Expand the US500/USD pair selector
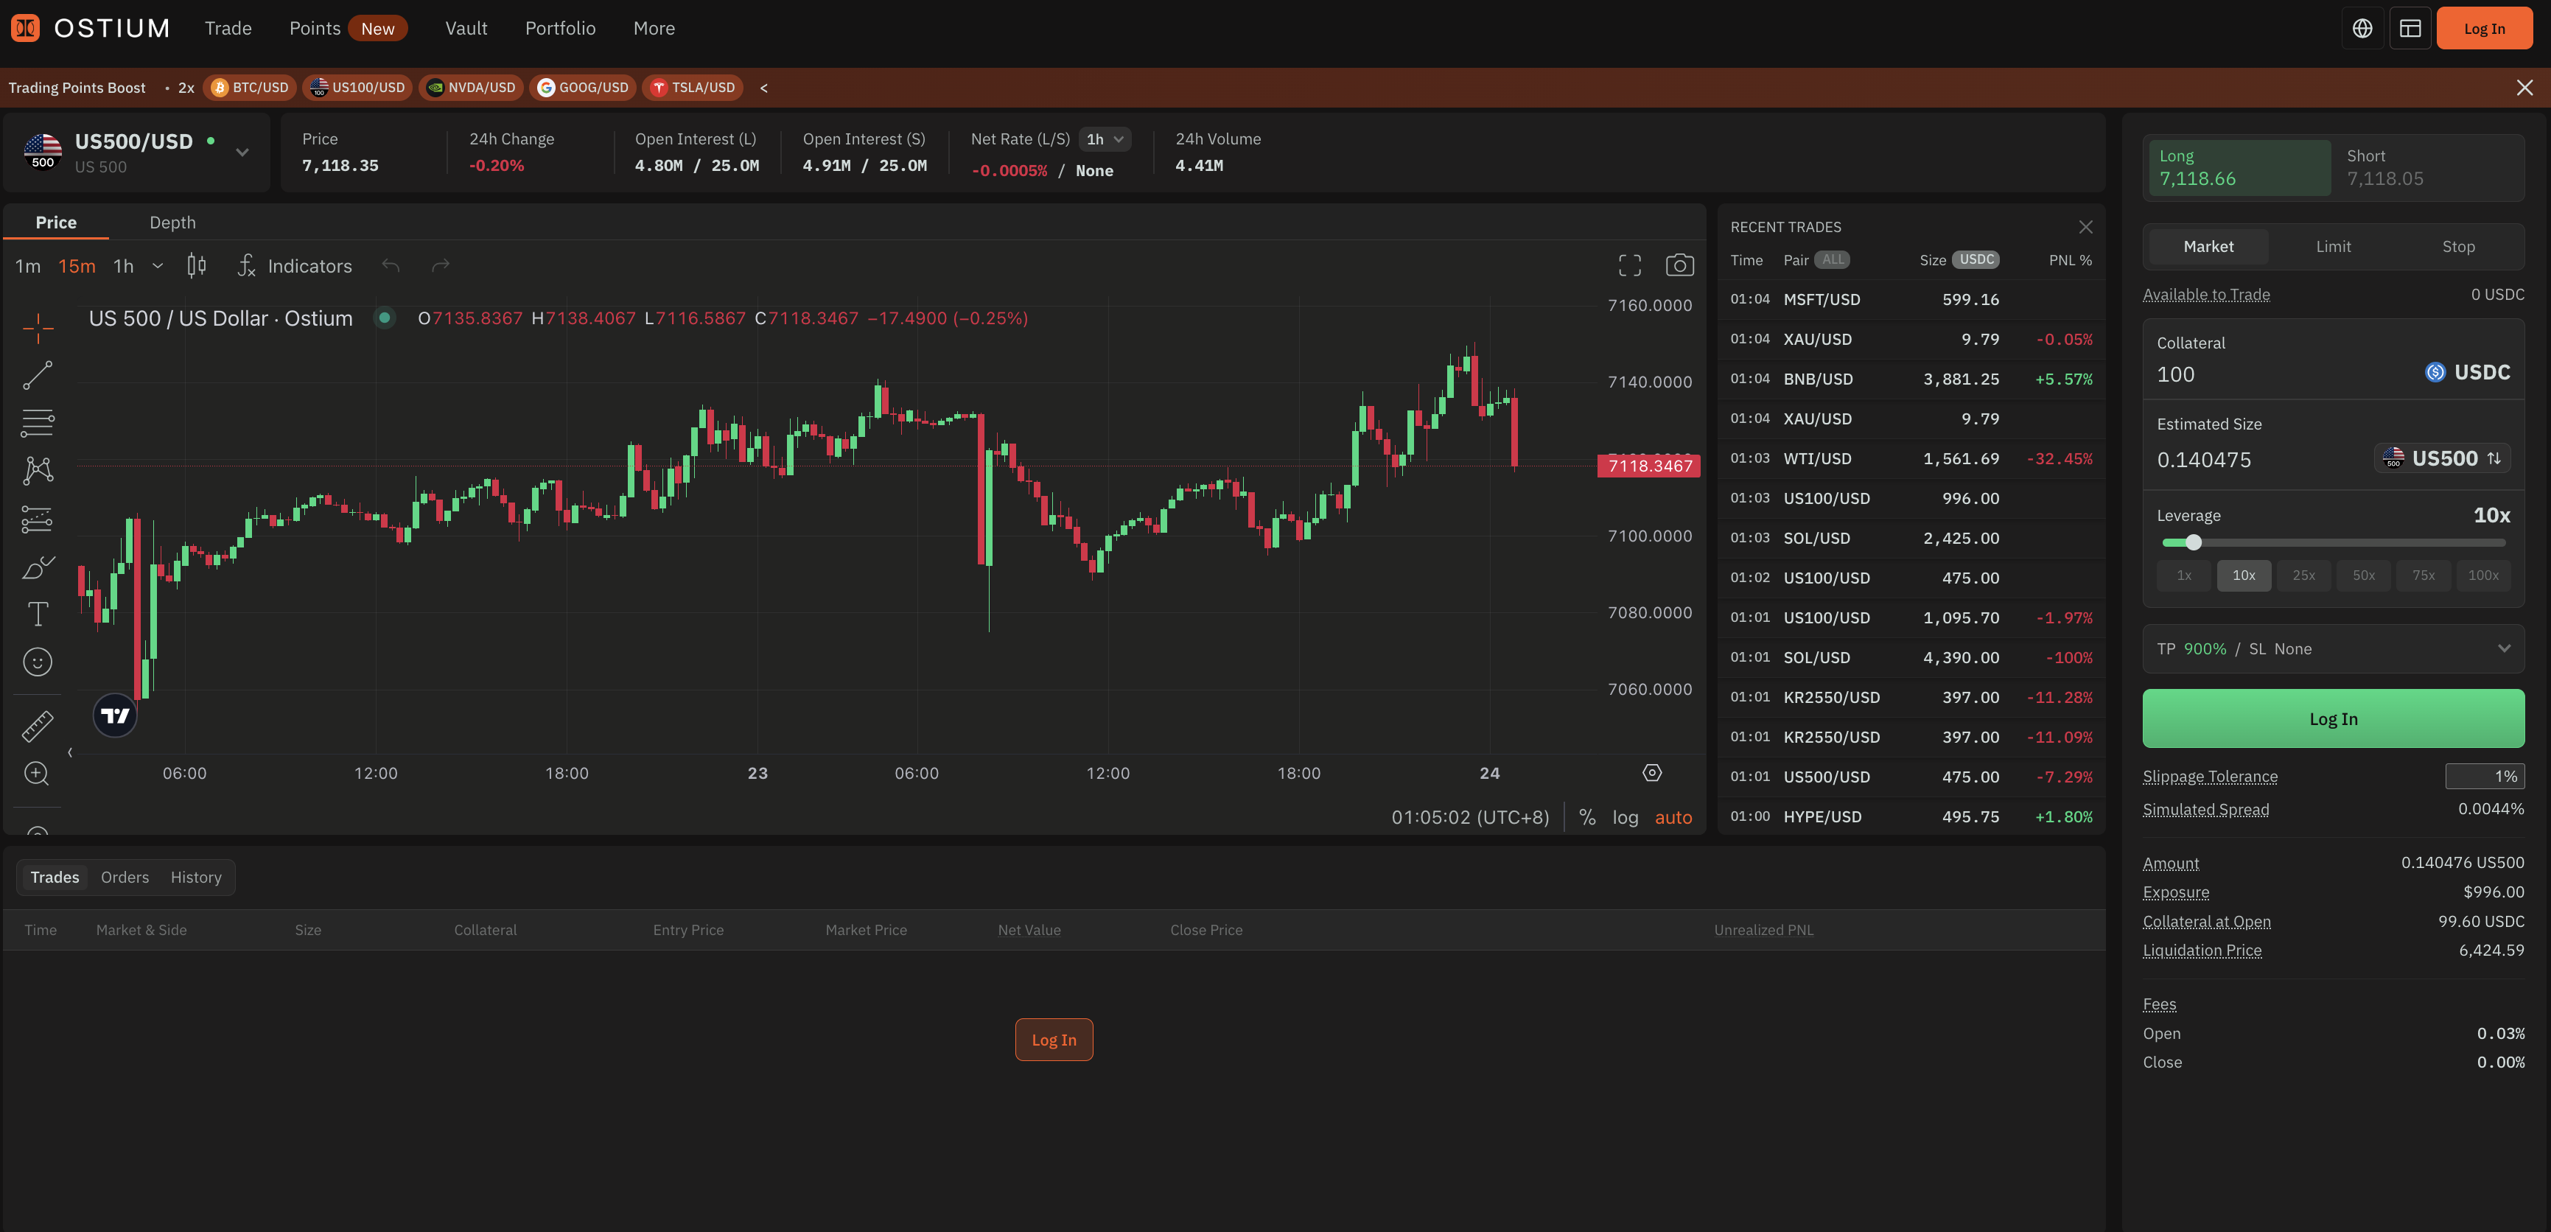Image resolution: width=2551 pixels, height=1232 pixels. 242,153
